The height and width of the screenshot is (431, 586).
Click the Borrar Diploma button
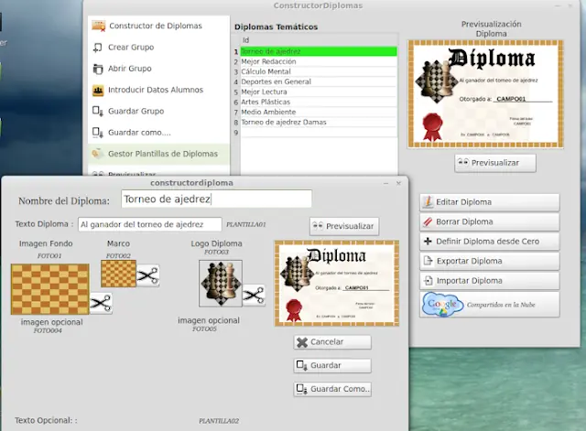[490, 221]
